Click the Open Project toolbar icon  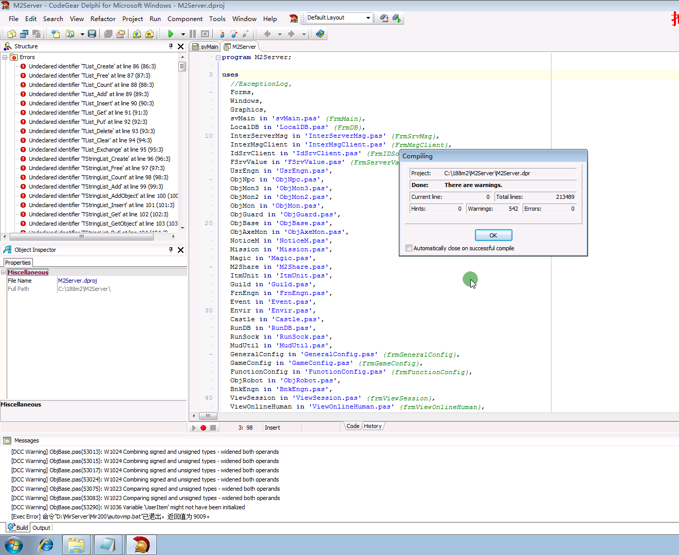coord(121,34)
